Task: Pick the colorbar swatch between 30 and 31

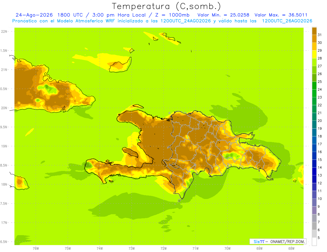Action: [x=314, y=39]
